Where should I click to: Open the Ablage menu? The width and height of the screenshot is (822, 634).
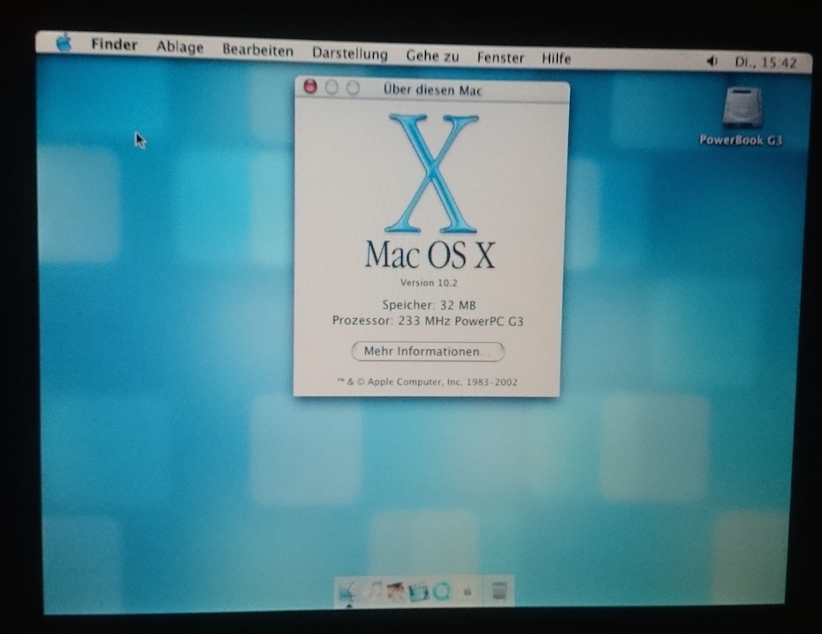(179, 47)
